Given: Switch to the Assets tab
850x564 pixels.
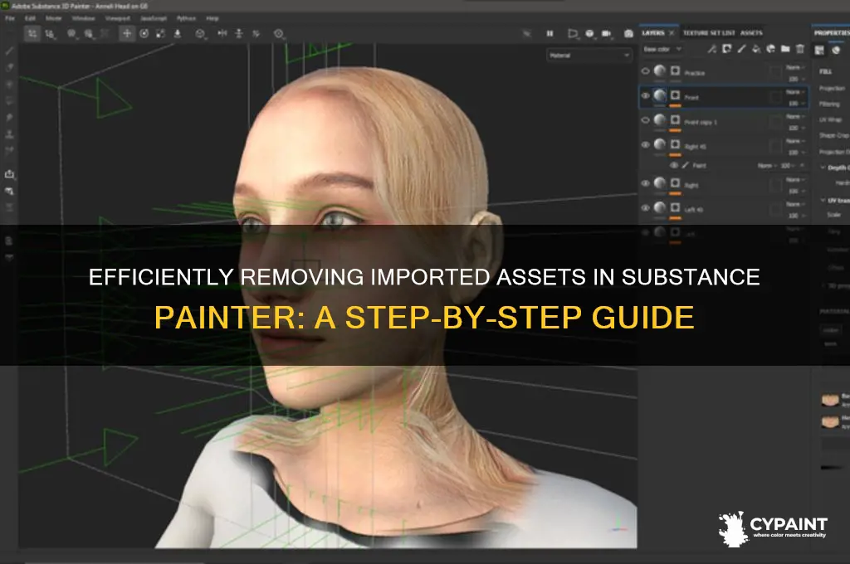Looking at the screenshot, I should (751, 33).
